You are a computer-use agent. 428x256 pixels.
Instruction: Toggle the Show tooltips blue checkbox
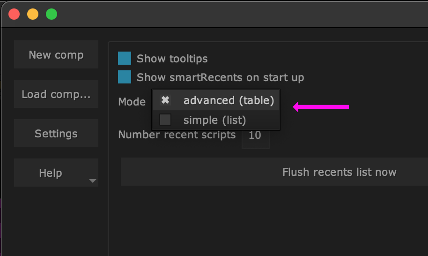(125, 58)
